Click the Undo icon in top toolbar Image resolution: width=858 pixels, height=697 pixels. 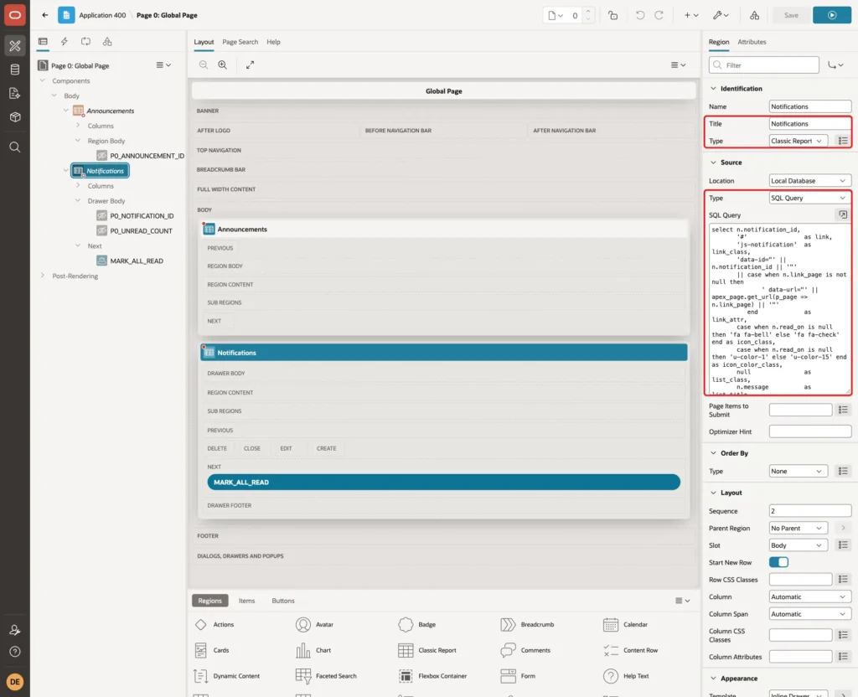click(x=639, y=15)
